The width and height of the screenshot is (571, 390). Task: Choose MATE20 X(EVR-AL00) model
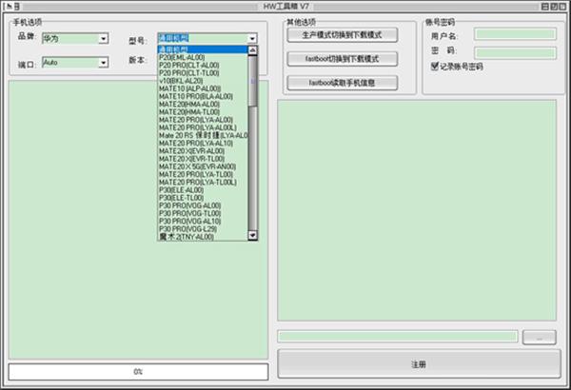point(203,151)
